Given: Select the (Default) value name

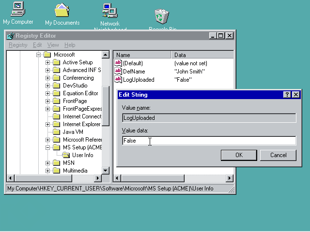Looking at the screenshot, I should (x=133, y=63).
